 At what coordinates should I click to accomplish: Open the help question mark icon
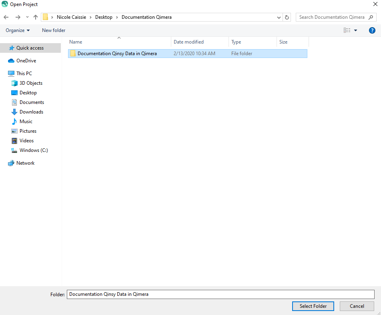pos(372,30)
